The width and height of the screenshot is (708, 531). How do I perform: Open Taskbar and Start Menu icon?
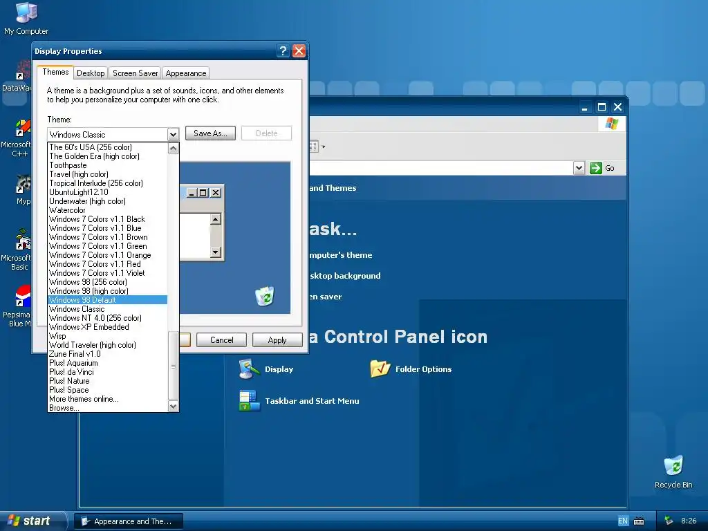point(249,400)
